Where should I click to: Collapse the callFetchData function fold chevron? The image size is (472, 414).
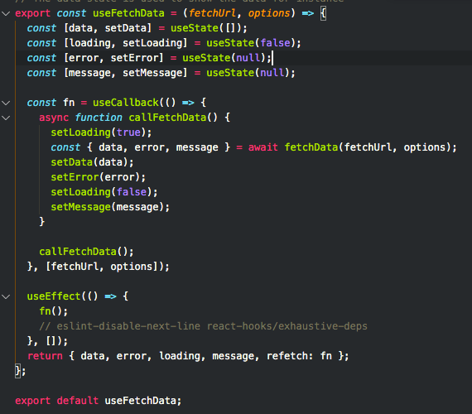pos(6,118)
